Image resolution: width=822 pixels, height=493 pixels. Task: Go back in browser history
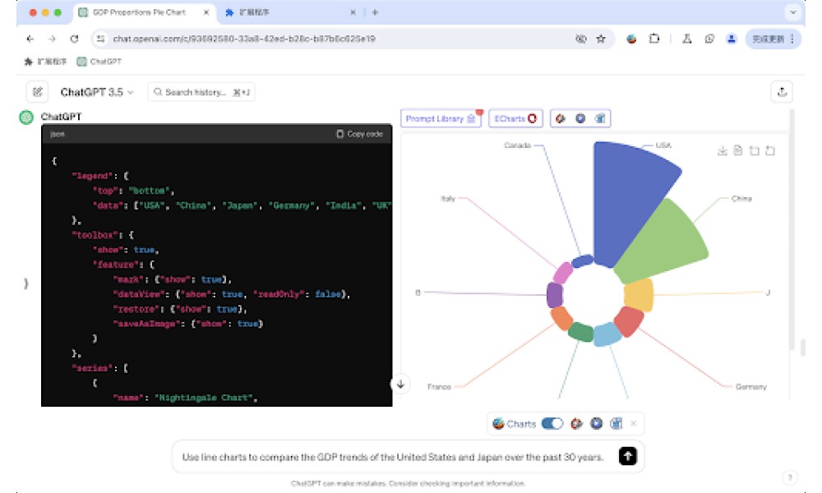30,39
